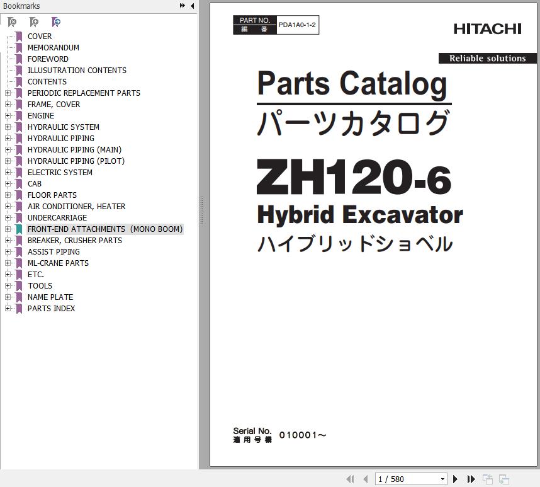The image size is (540, 487).
Task: Open the FOREWORD bookmark
Action: 48,59
